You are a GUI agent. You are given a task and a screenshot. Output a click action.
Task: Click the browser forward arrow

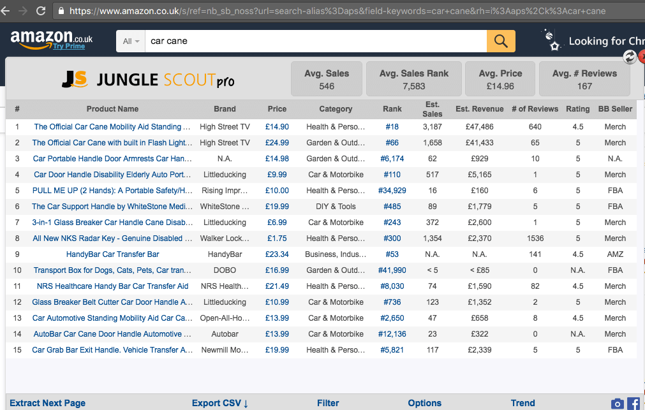(22, 11)
